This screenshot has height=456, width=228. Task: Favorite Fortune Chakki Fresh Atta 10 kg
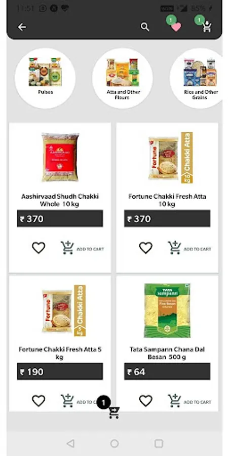click(146, 248)
